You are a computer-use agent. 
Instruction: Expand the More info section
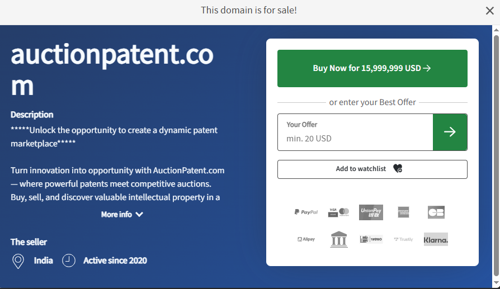[x=122, y=215]
